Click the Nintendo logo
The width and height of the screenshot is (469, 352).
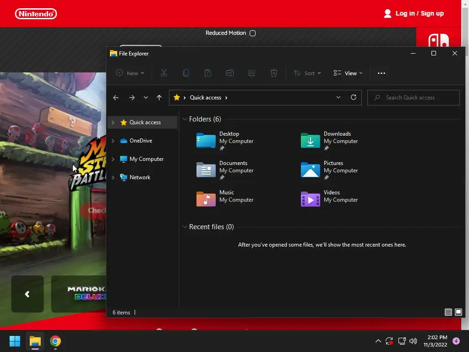click(x=36, y=14)
